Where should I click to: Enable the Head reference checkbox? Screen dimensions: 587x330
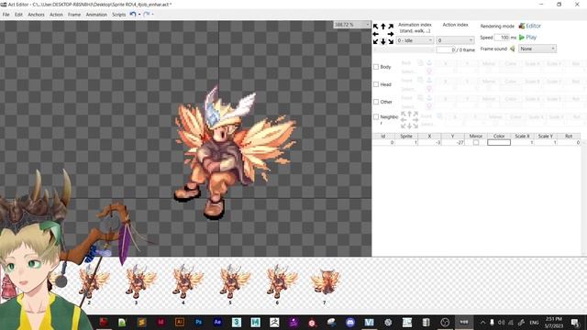pyautogui.click(x=376, y=84)
